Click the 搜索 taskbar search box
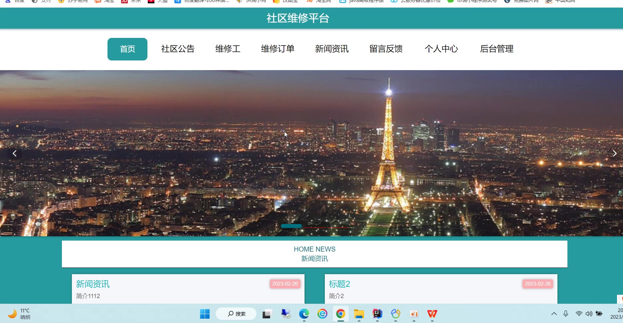Image resolution: width=623 pixels, height=323 pixels. [236, 314]
